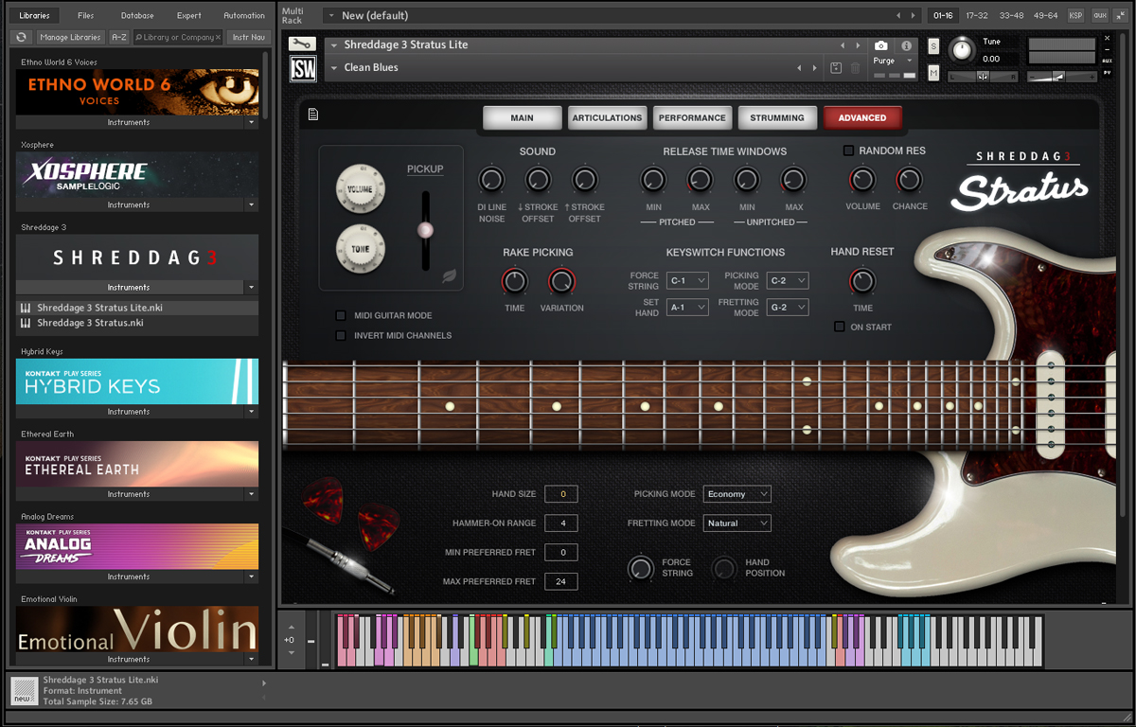
Task: Click the Instr Nav button
Action: pyautogui.click(x=247, y=37)
